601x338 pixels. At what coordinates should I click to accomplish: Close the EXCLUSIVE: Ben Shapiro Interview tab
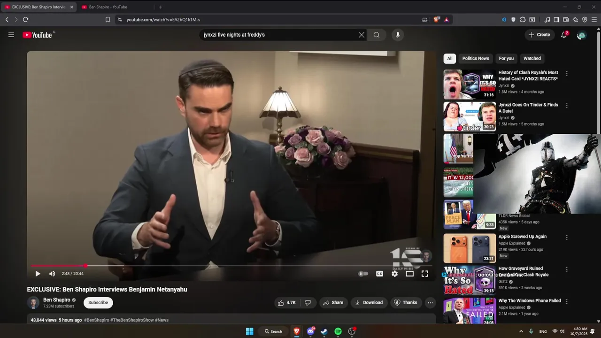[x=72, y=7]
